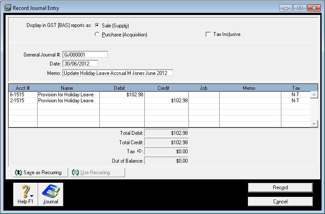The image size is (325, 214).
Task: Click the Tax arrow icon
Action: point(139,152)
